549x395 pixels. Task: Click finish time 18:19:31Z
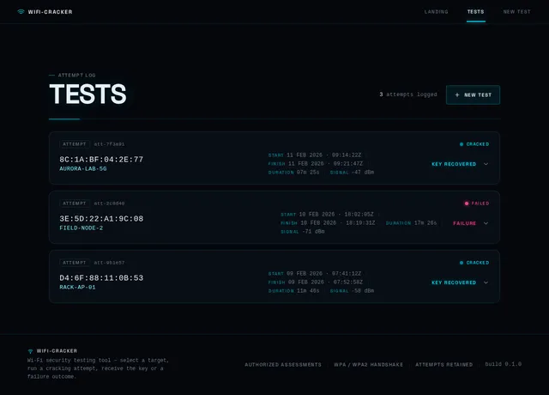click(x=360, y=223)
